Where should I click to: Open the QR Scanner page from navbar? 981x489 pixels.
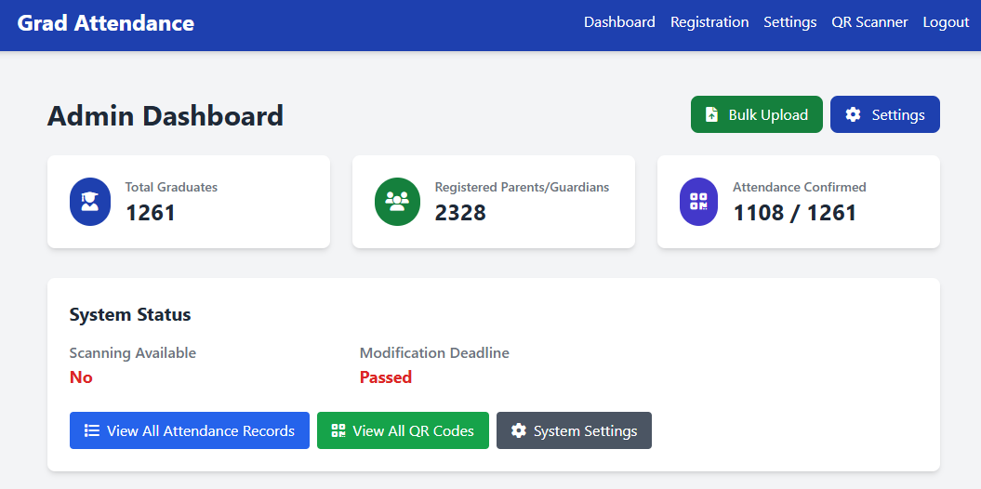pyautogui.click(x=869, y=22)
